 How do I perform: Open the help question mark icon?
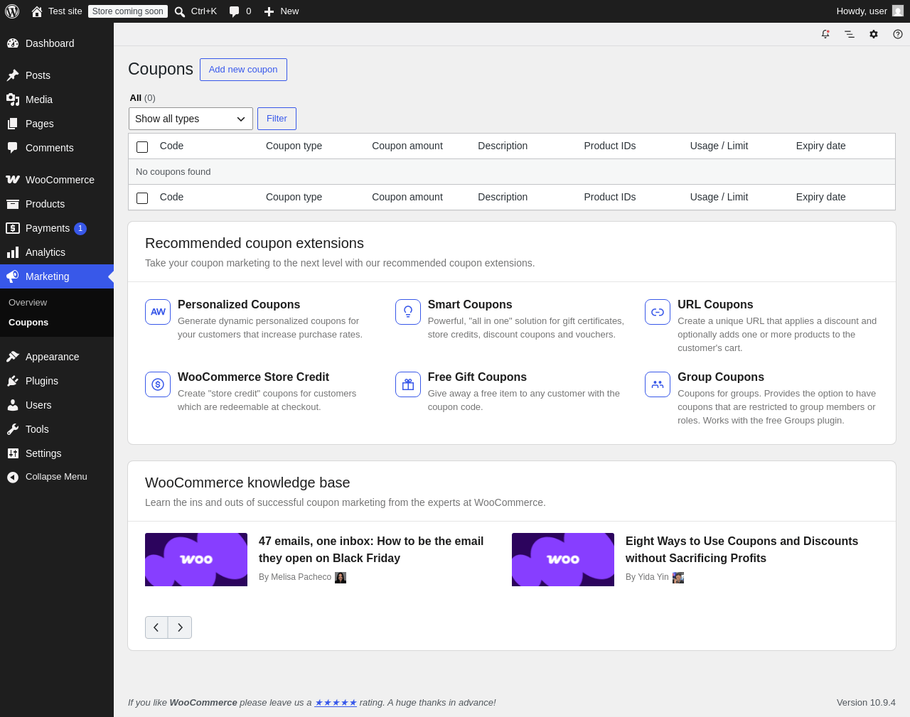click(x=898, y=34)
